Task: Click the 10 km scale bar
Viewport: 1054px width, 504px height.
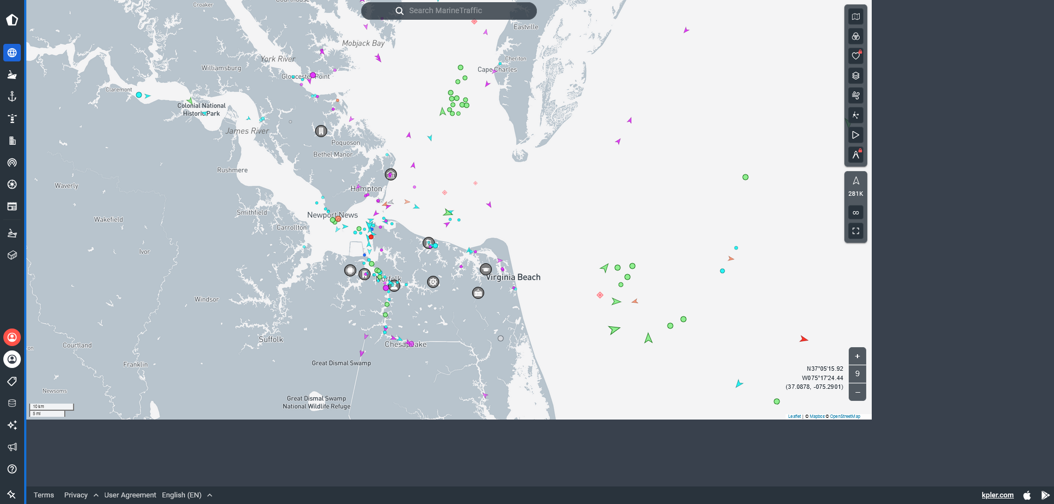Action: pos(52,406)
